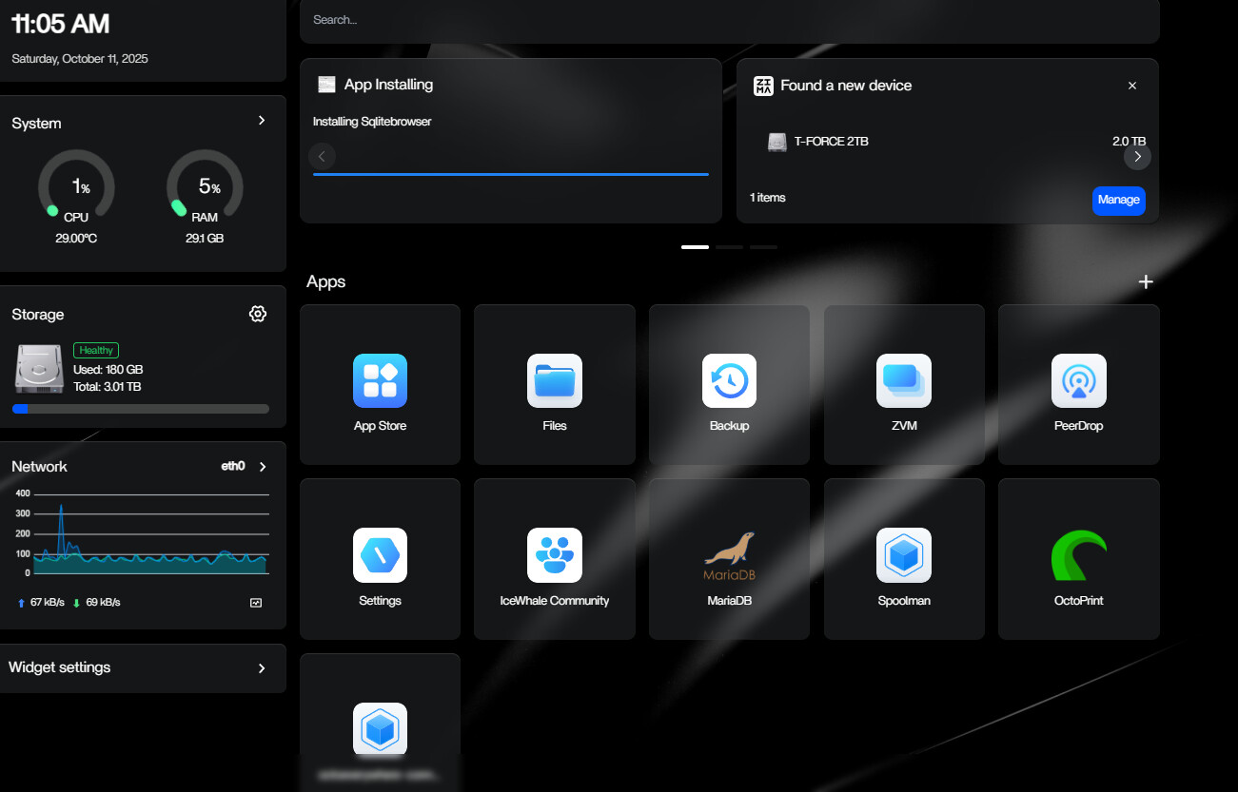Click the network chart view icon
This screenshot has height=792, width=1238.
(x=256, y=603)
